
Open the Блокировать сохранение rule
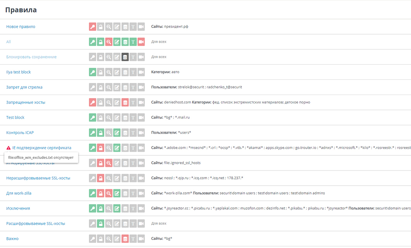31,57
